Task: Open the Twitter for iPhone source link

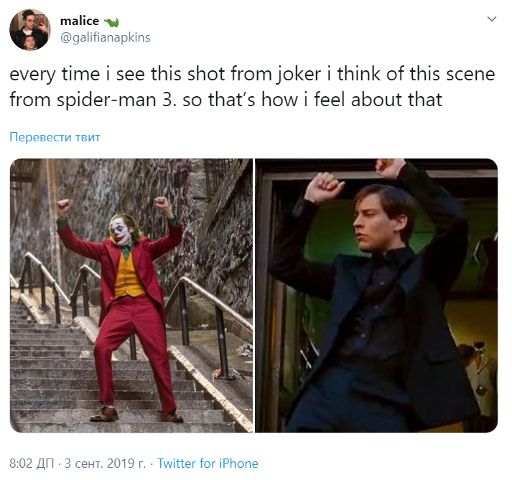Action: point(208,463)
